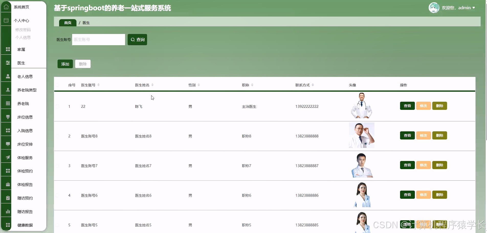Click the 删除 batch delete button
This screenshot has height=233, width=487.
click(x=83, y=64)
